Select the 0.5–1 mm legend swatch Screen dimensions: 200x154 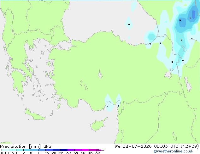coord(13,150)
